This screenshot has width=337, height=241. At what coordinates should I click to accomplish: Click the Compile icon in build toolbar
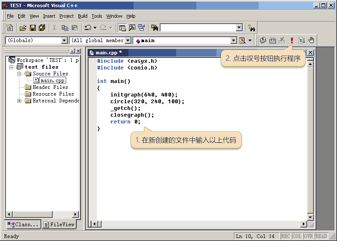pos(263,40)
